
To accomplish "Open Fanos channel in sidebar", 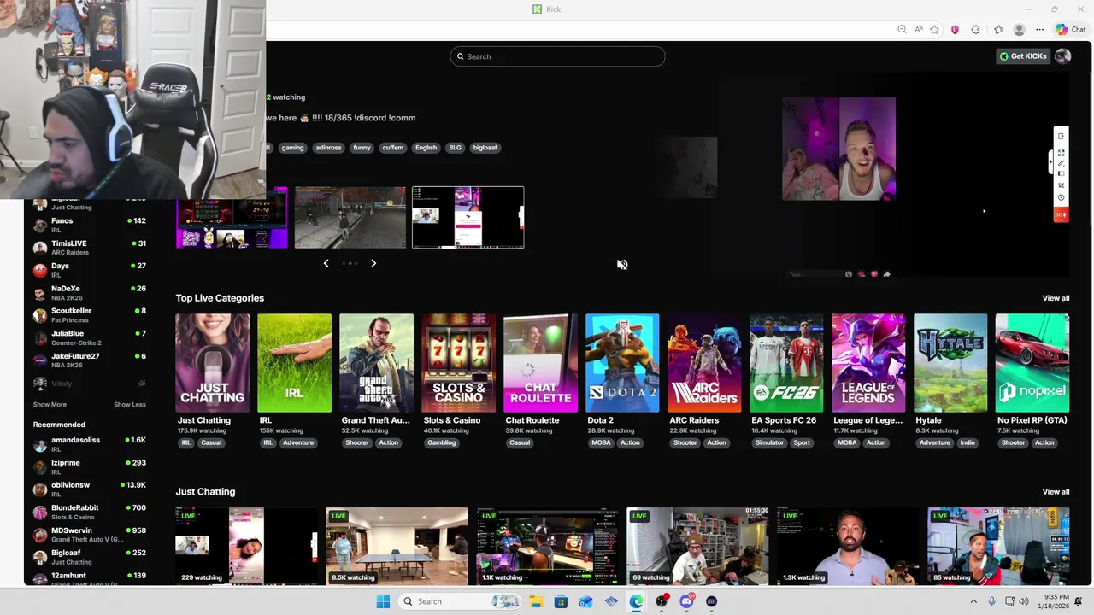I will pyautogui.click(x=89, y=225).
